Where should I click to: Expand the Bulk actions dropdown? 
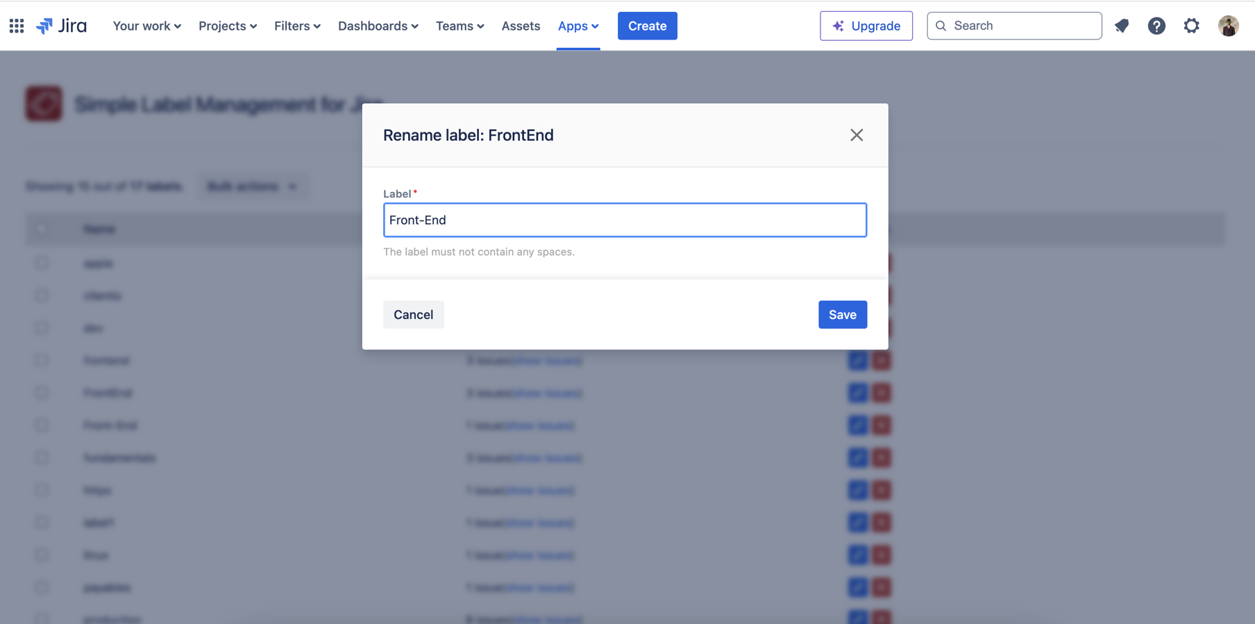coord(251,187)
